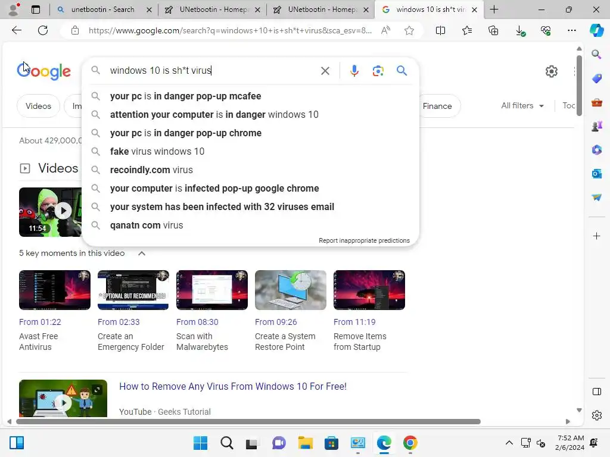The height and width of the screenshot is (457, 610).
Task: Open the From 08:30 Scan with Malwarebytes moment
Action: (211, 311)
